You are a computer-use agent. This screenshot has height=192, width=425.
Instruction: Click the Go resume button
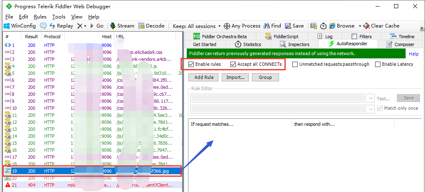97,26
